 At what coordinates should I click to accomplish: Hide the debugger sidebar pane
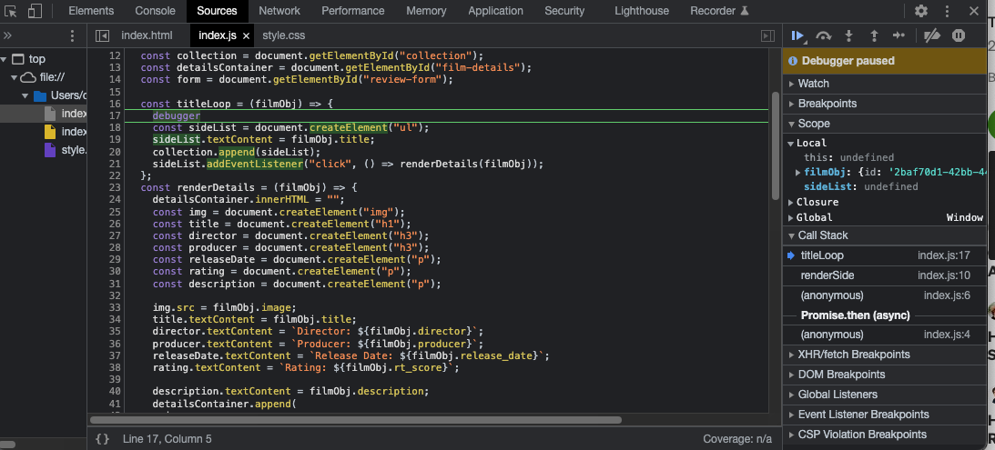767,36
